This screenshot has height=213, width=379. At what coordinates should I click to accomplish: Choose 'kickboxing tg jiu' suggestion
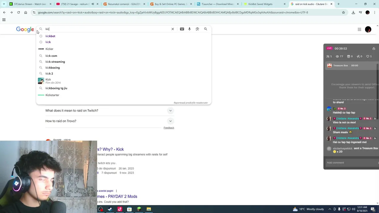point(124,88)
